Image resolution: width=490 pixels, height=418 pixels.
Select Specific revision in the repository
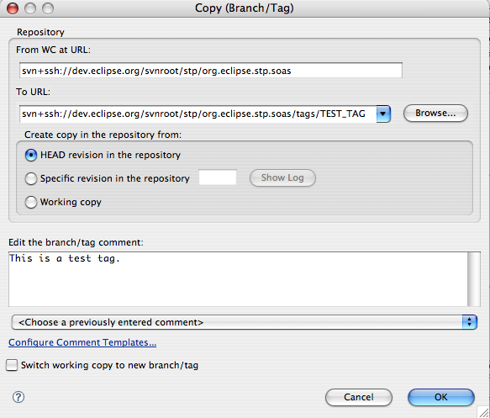coord(31,179)
